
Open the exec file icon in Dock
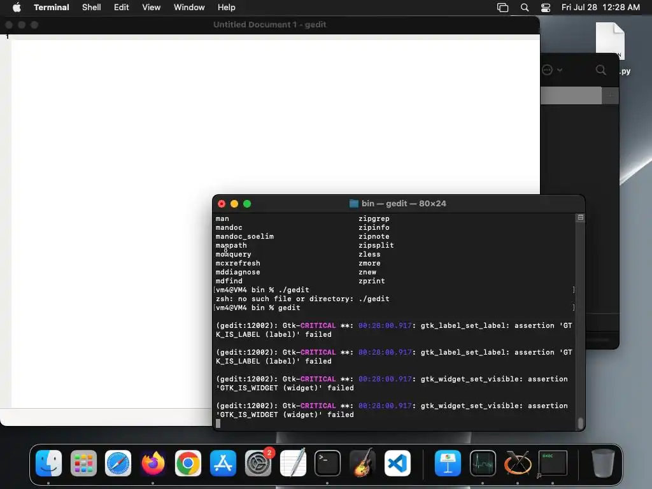click(553, 463)
